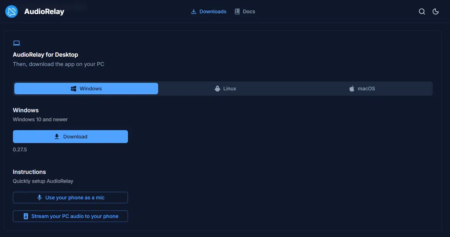Open 'Stream your PC audio to your phone'

coord(75,216)
